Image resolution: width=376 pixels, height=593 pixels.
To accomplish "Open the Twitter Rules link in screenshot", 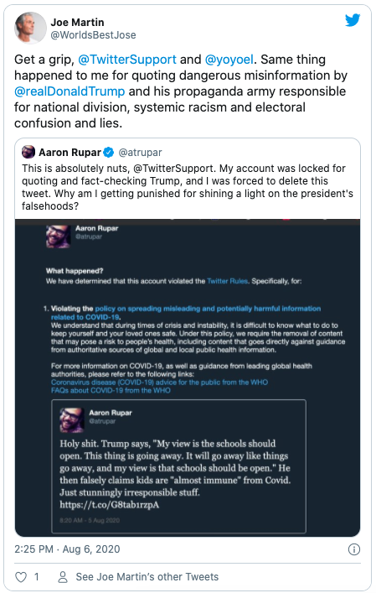I will (x=227, y=281).
